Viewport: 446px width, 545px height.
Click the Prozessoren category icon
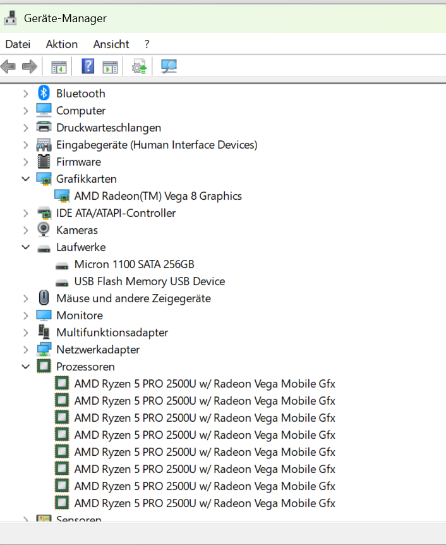tap(44, 366)
